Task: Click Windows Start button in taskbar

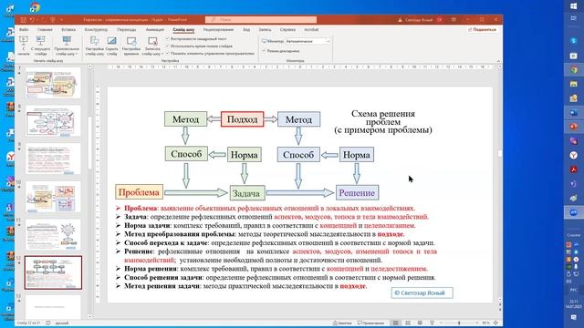Action: point(574,6)
